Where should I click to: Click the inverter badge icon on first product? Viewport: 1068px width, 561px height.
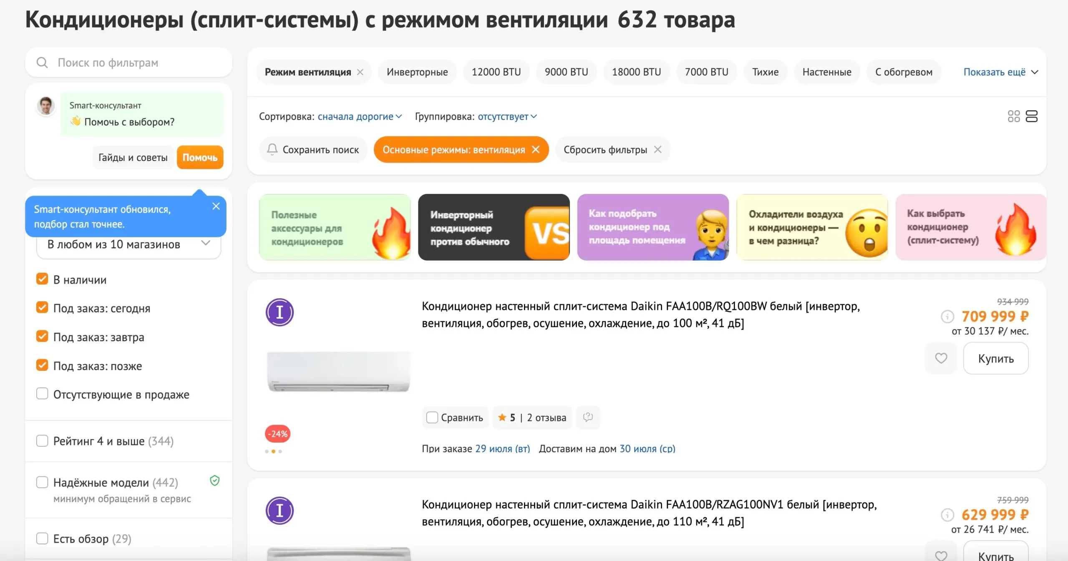[x=280, y=312]
